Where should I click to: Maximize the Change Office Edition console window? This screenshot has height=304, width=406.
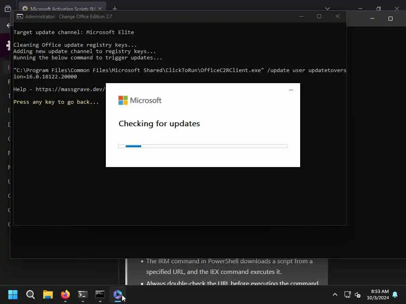pyautogui.click(x=319, y=16)
